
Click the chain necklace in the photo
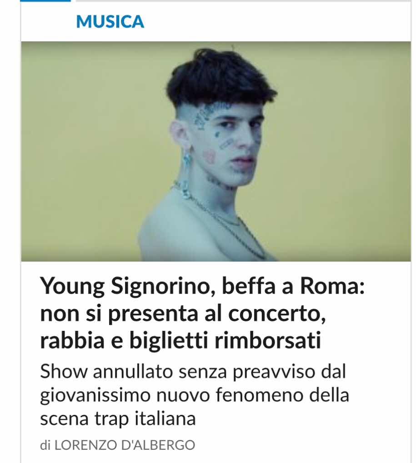point(225,220)
